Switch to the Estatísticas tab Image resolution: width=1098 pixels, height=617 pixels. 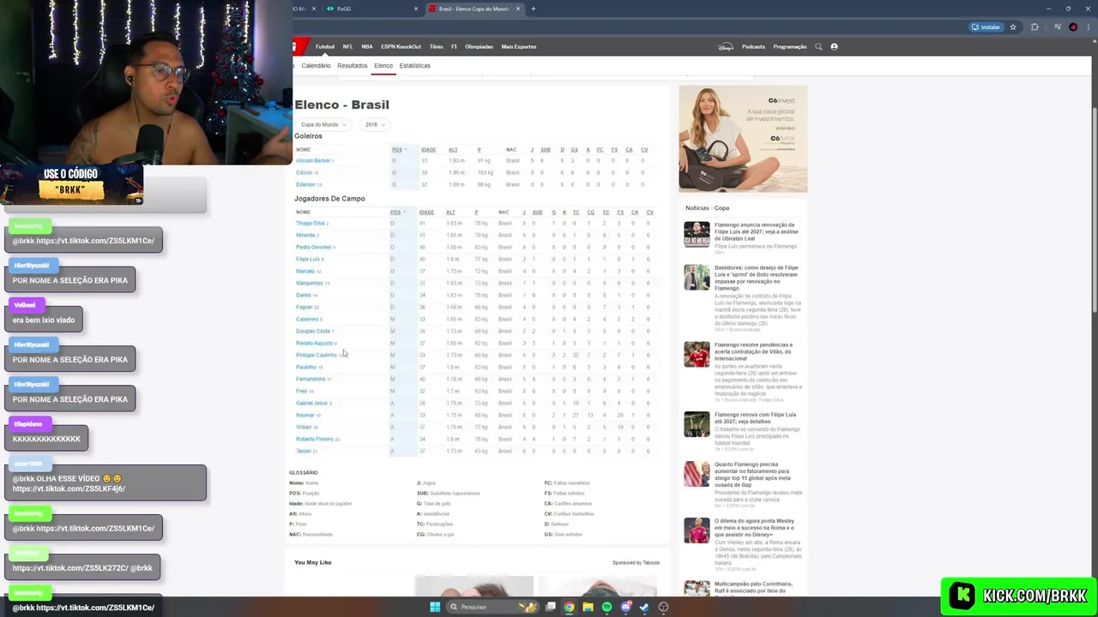pos(414,65)
